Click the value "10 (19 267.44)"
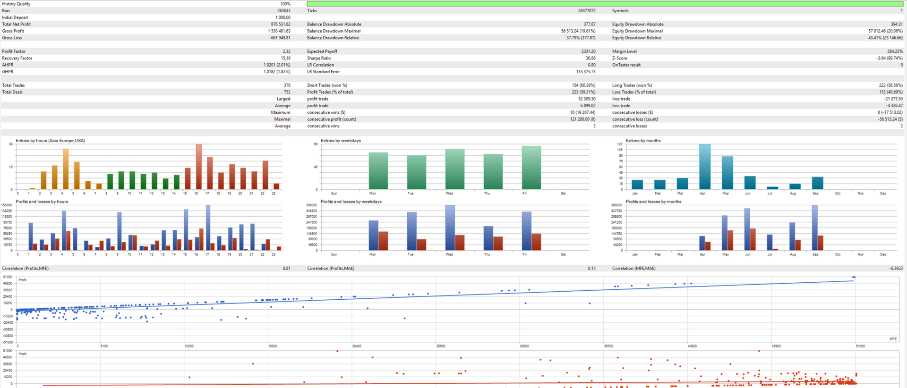The width and height of the screenshot is (907, 388). coord(582,112)
